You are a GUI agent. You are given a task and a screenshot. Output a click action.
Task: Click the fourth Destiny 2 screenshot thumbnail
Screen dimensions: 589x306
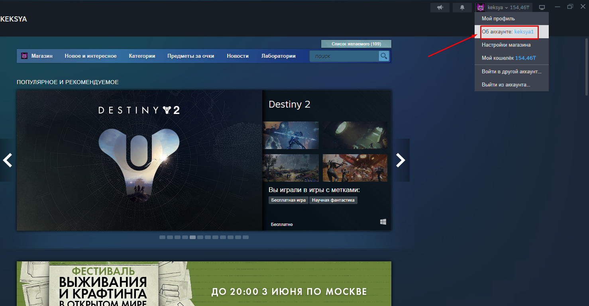click(355, 168)
